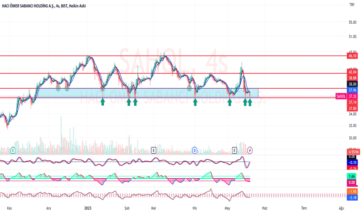This screenshot has height=213, width=361.
Task: Click the green earnings E marker near Kas
Action: coord(13,151)
